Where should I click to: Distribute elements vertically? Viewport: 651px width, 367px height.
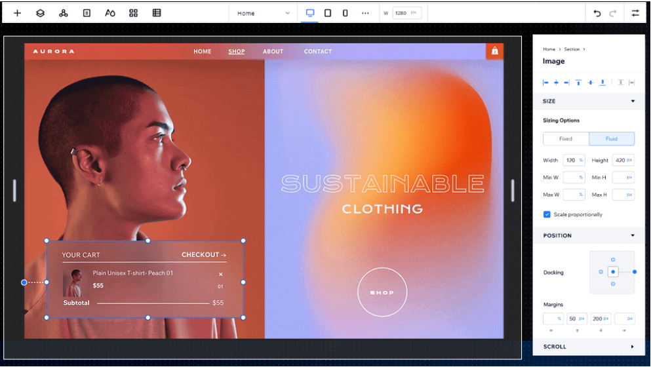(x=620, y=83)
